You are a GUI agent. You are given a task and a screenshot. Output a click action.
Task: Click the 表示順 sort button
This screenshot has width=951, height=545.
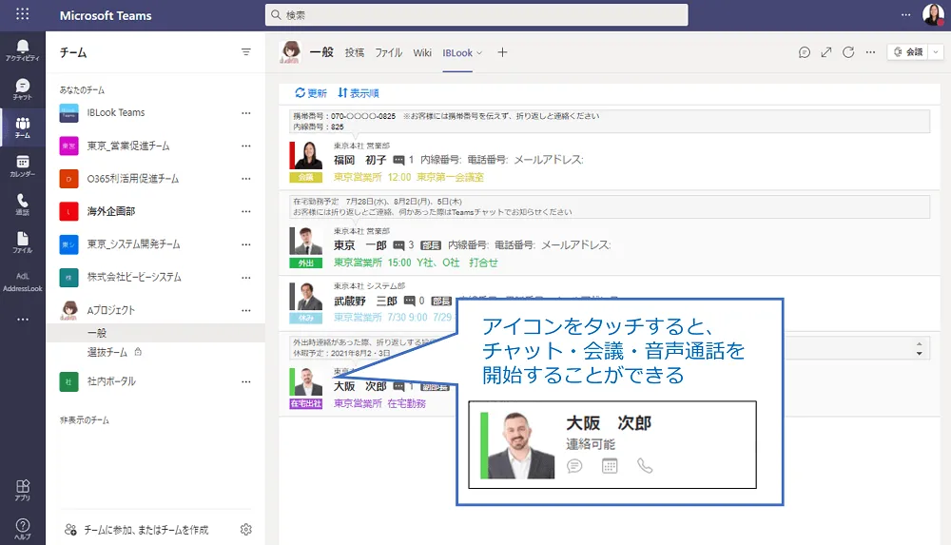(x=359, y=93)
